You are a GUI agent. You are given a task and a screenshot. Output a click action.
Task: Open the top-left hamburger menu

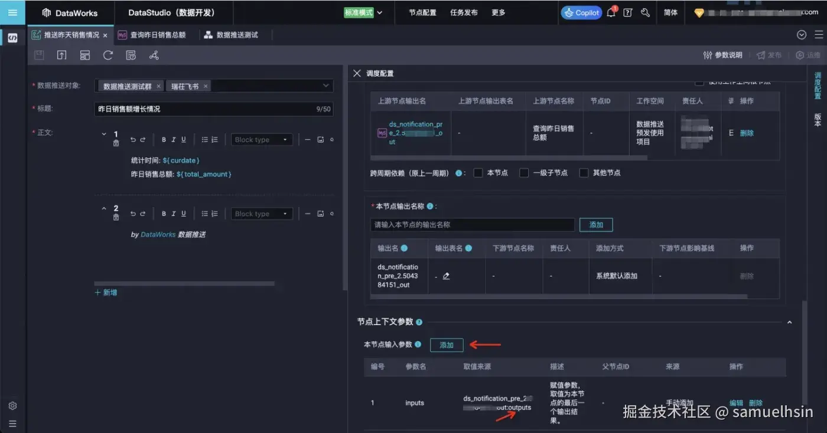point(12,12)
